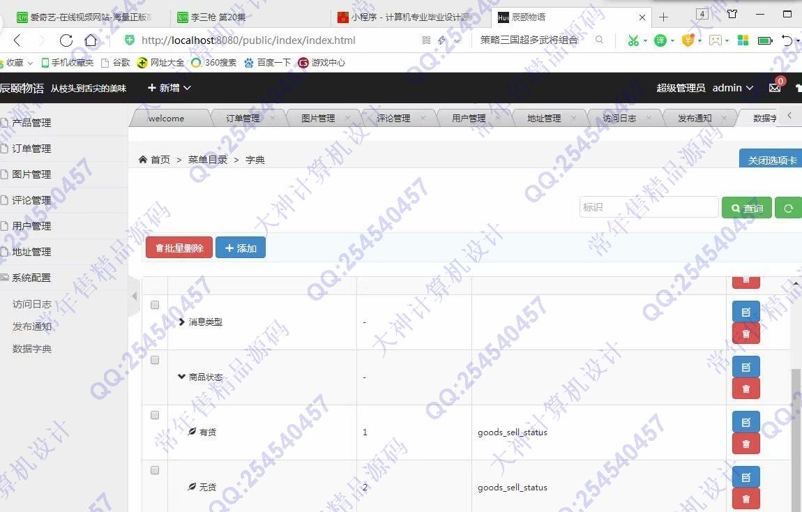Viewport: 802px width, 512px height.
Task: Click the 查询 search button
Action: coord(746,208)
